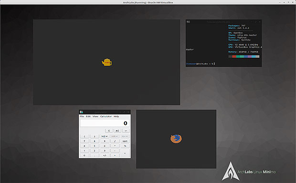Click the calculator display field showing 0
The image size is (296, 183).
(105, 123)
